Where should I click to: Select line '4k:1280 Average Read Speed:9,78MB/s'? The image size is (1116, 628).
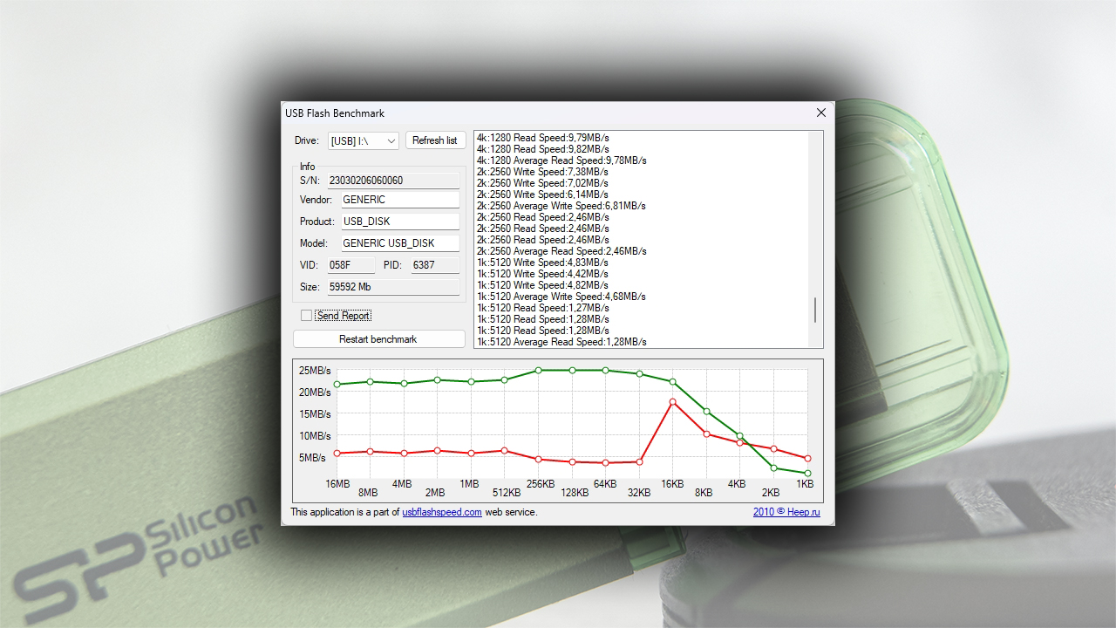click(x=561, y=160)
